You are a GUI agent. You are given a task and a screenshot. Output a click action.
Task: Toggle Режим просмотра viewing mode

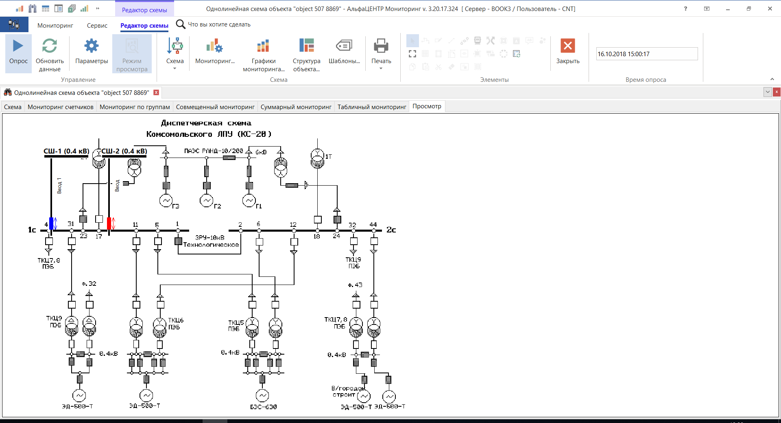click(x=132, y=53)
